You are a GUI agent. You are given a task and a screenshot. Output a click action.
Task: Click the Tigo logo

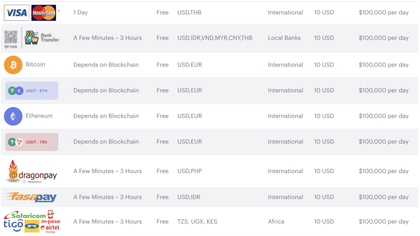(13, 225)
